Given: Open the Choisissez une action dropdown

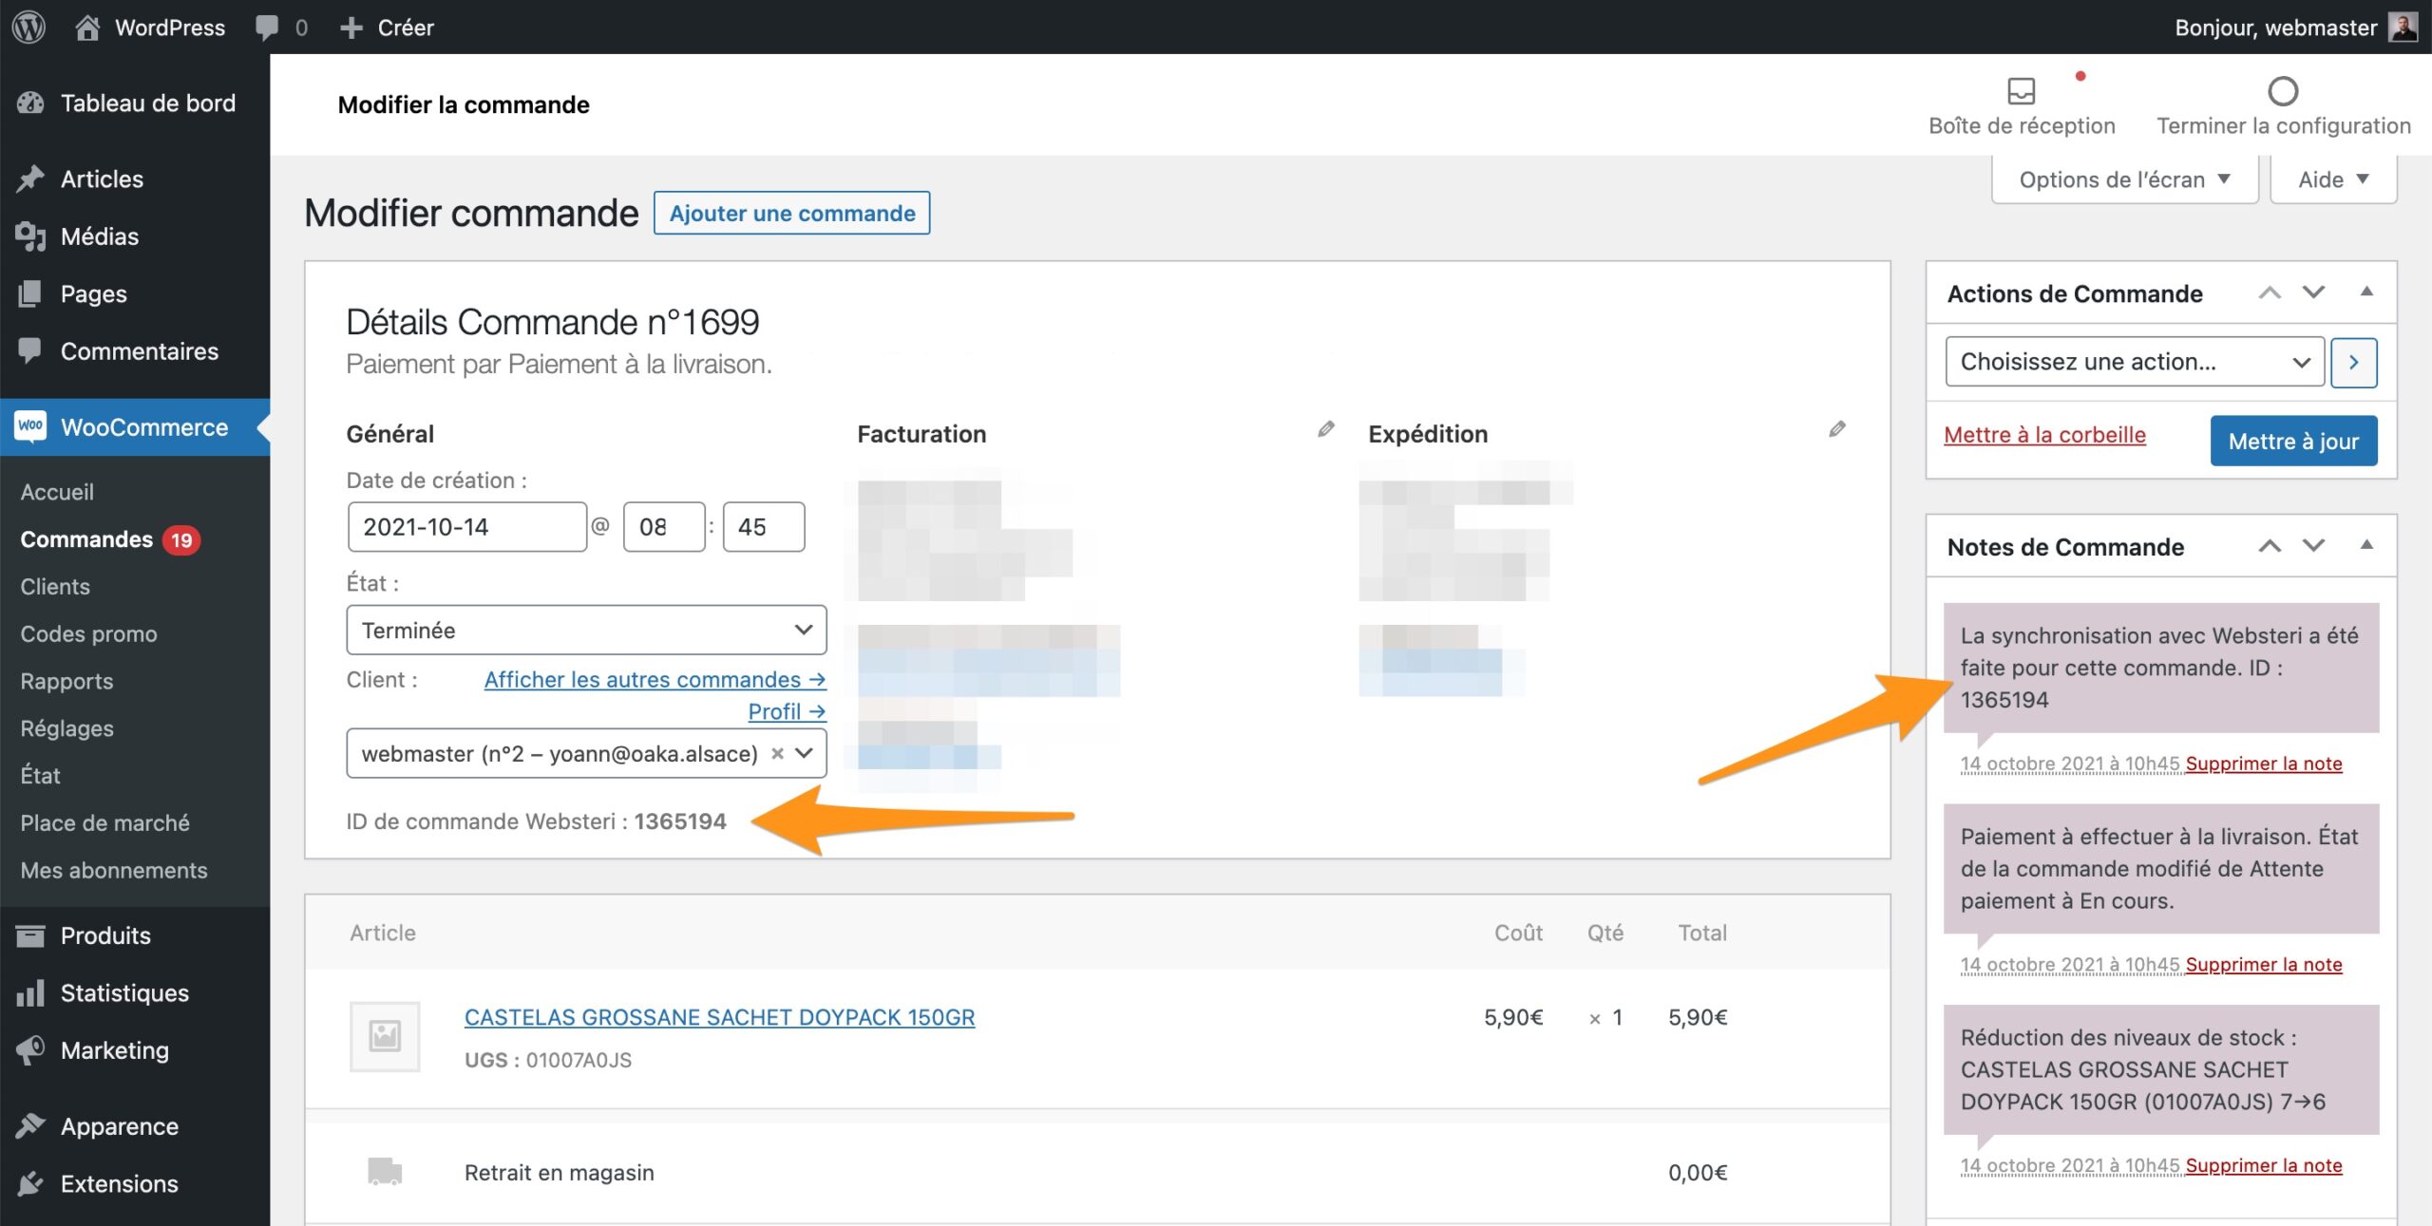Looking at the screenshot, I should 2134,362.
